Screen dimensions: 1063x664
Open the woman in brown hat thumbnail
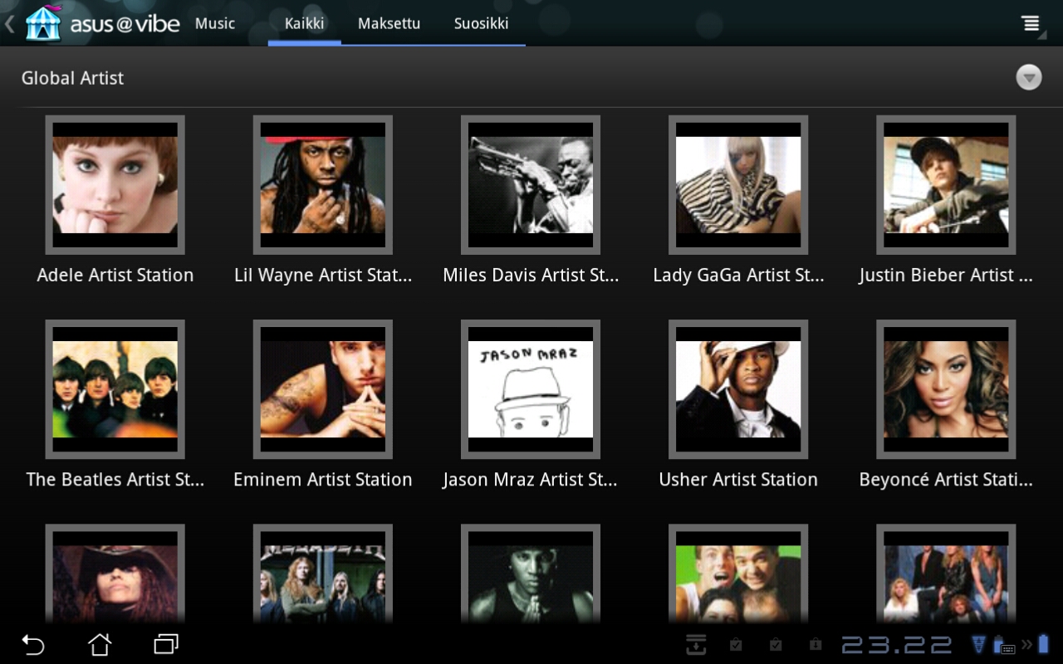pos(115,574)
